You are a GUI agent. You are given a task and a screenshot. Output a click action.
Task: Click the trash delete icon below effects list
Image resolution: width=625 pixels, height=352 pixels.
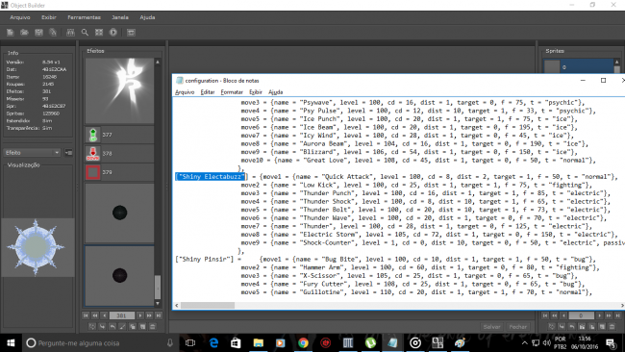(152, 326)
